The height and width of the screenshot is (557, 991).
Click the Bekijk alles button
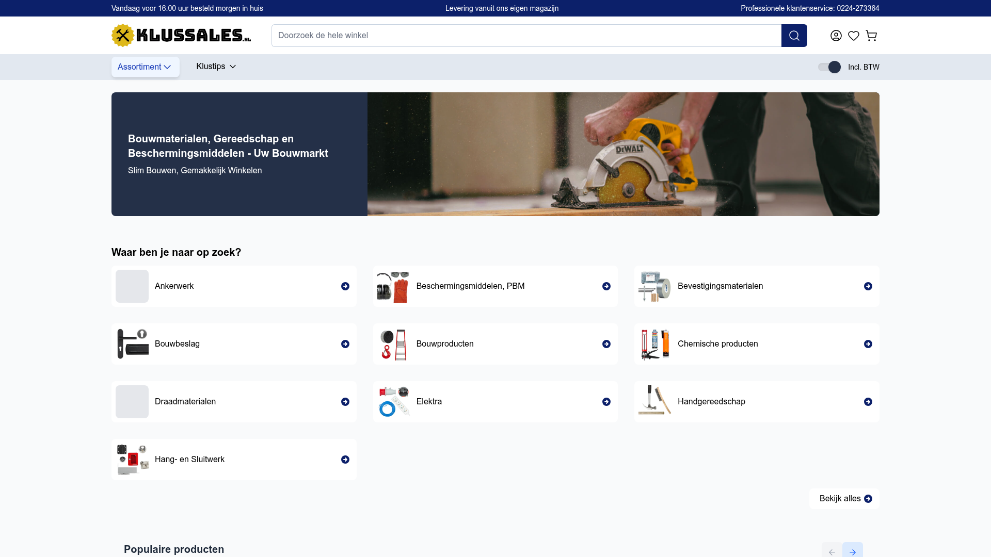coord(844,499)
